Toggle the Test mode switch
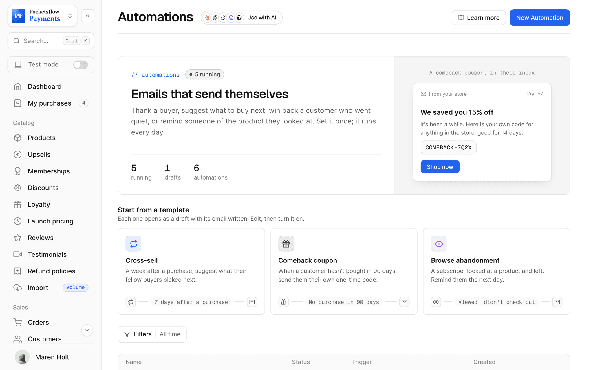Viewport: 593px width, 370px height. pyautogui.click(x=80, y=65)
